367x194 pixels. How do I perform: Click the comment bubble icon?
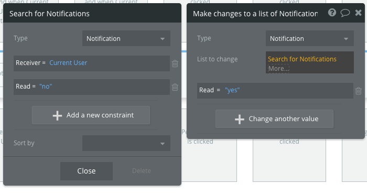(x=345, y=13)
